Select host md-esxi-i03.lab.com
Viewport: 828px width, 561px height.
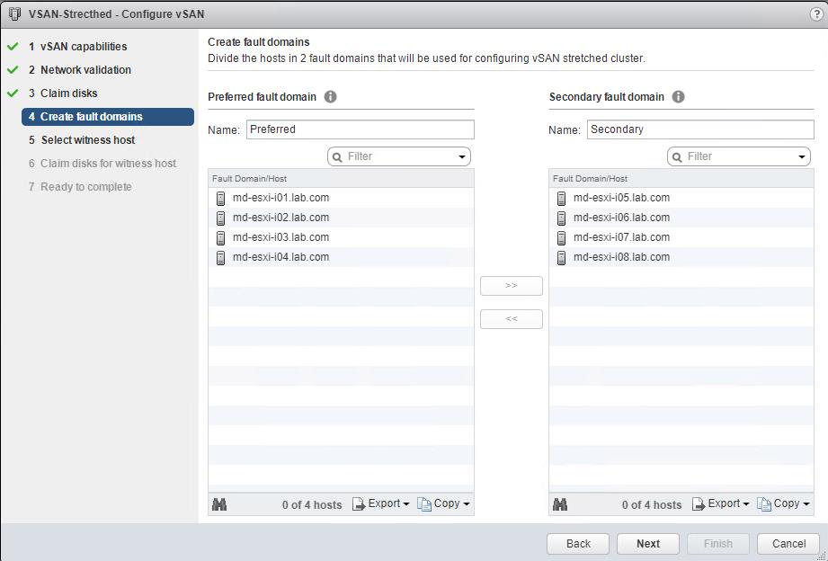point(341,237)
